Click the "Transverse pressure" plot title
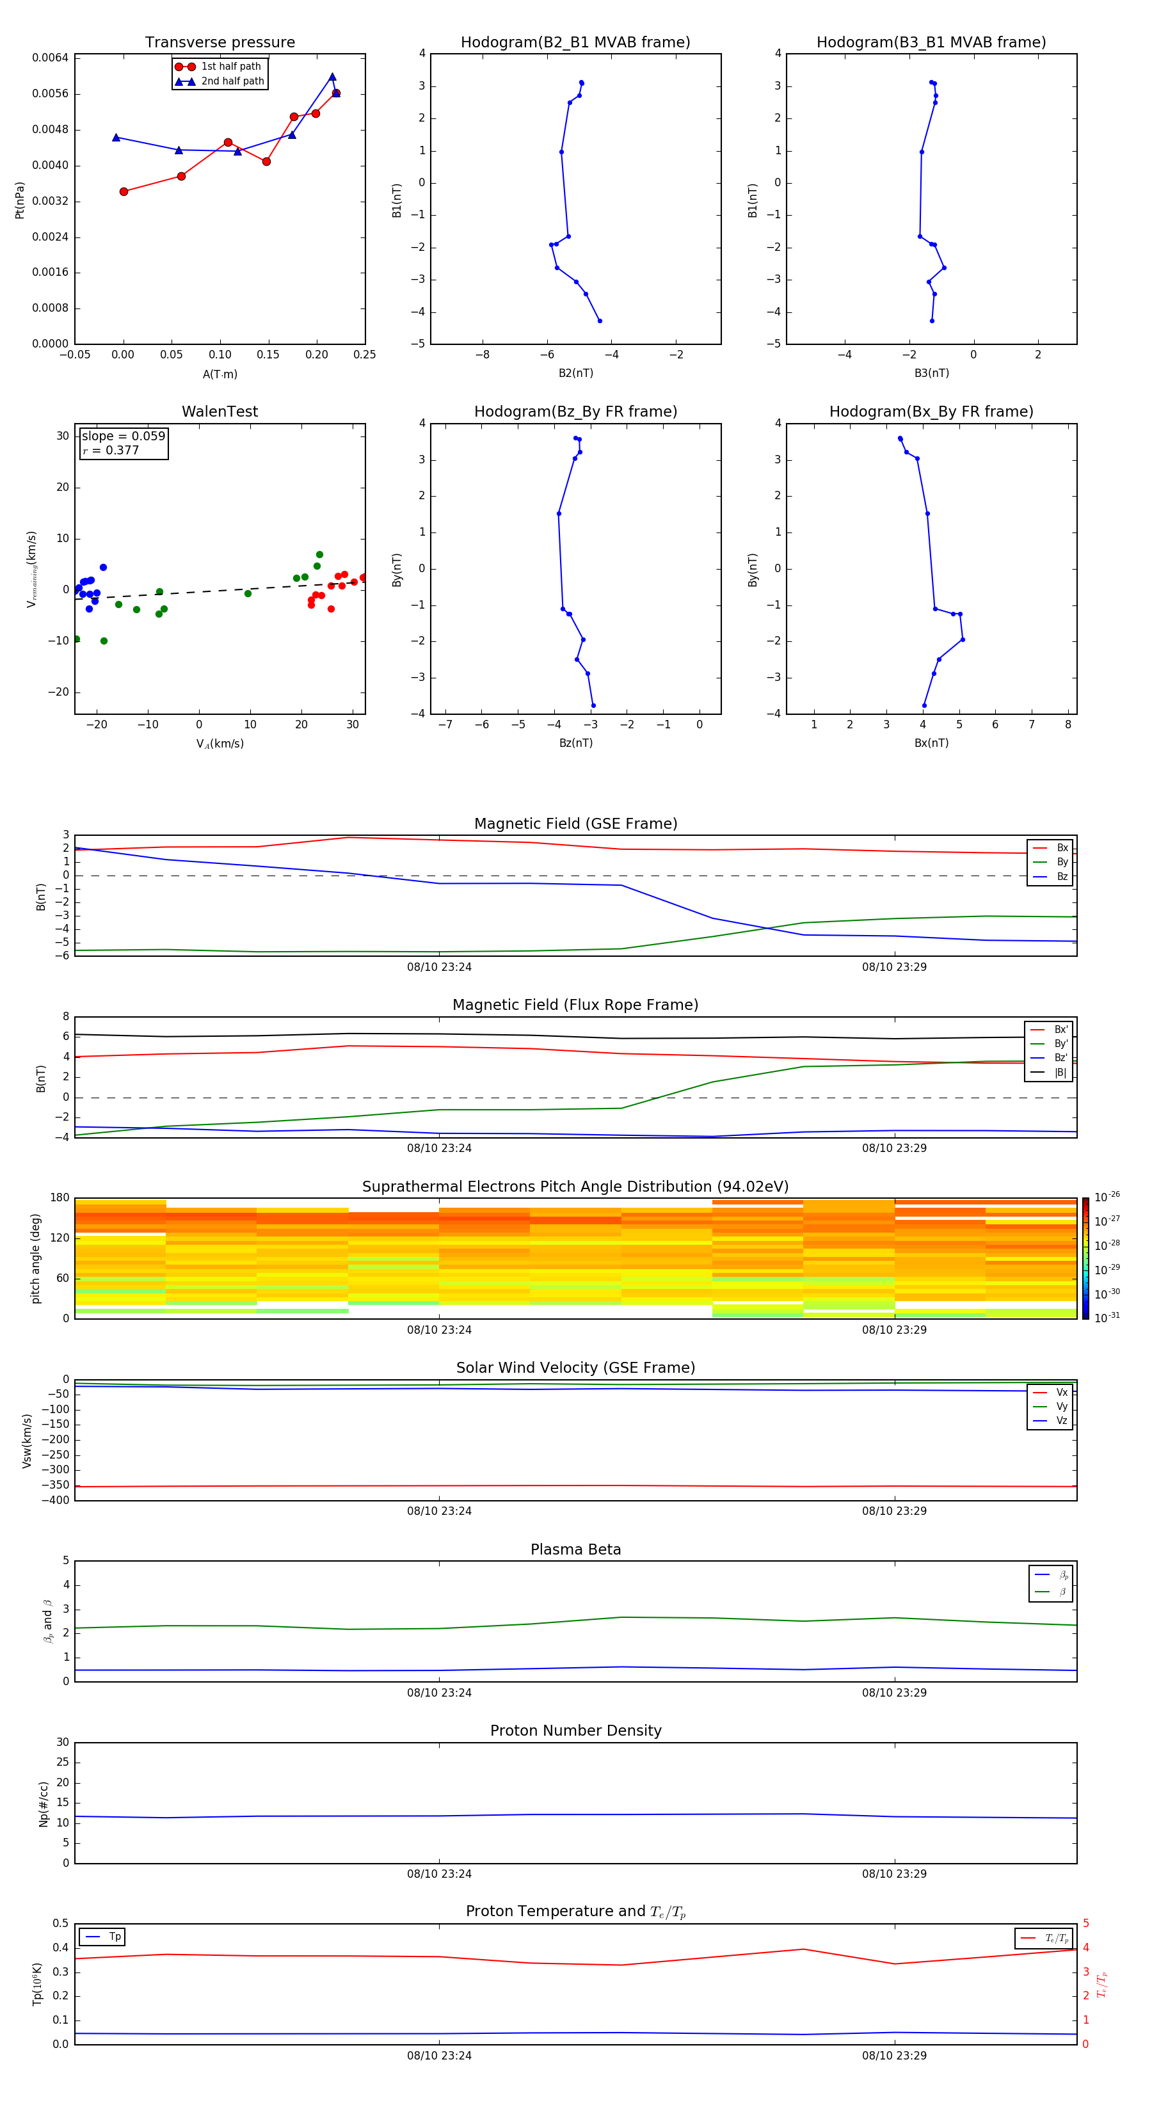The image size is (1152, 2112). [x=220, y=42]
